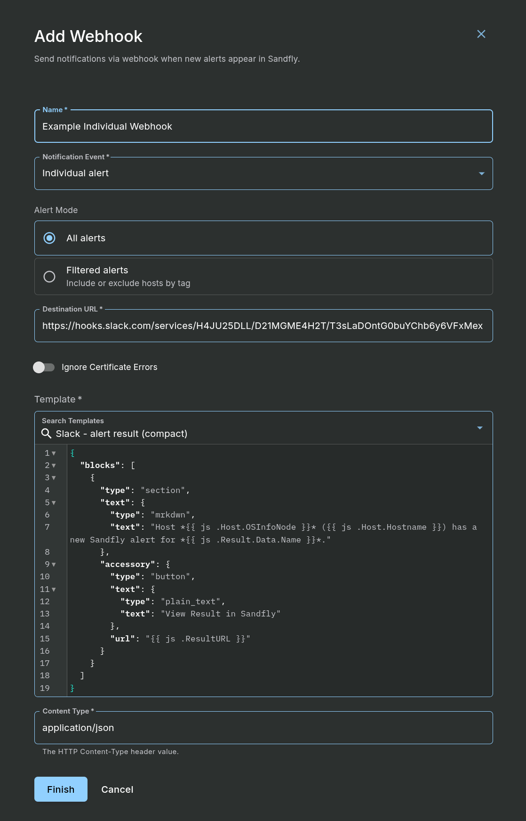The width and height of the screenshot is (526, 821).
Task: Click the search magnifier icon in templates
Action: coord(46,434)
